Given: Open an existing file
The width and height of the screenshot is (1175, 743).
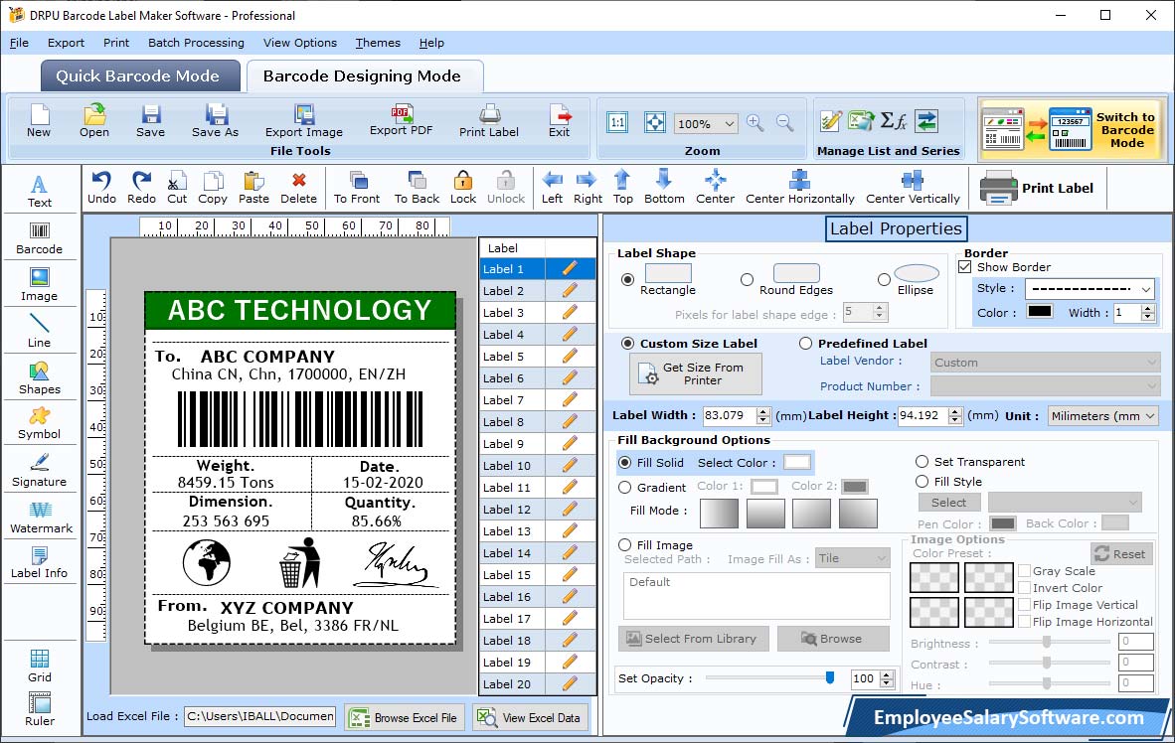Looking at the screenshot, I should (x=94, y=120).
